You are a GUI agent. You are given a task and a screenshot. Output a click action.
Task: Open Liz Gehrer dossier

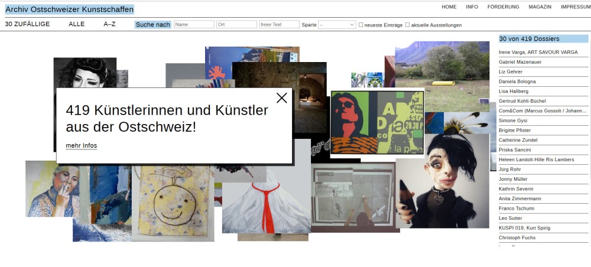pyautogui.click(x=543, y=72)
